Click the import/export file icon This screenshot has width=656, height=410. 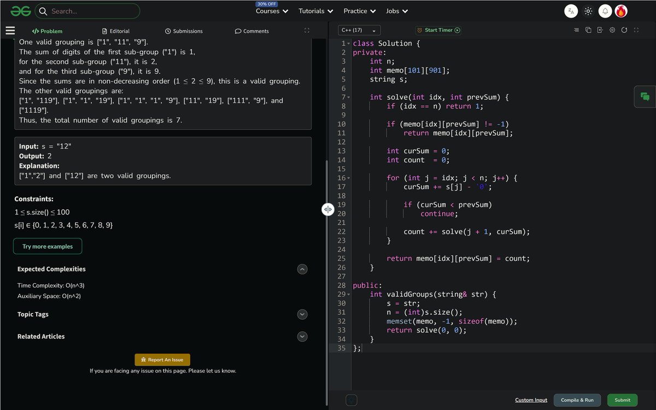pos(600,30)
